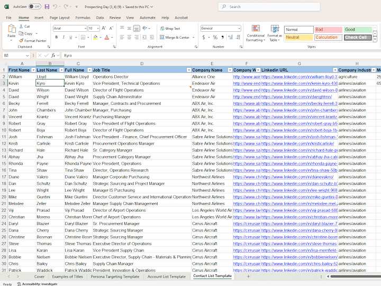Click Align Right icon
This screenshot has width=381, height=286.
click(x=137, y=37)
